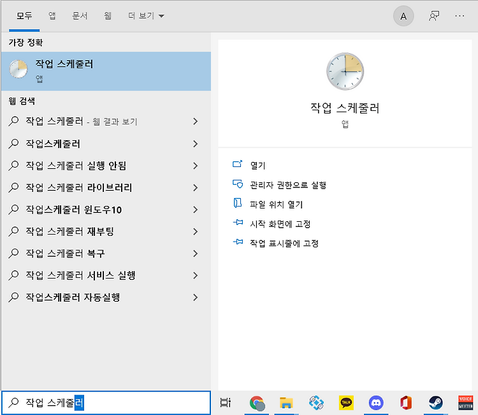The width and height of the screenshot is (478, 415).
Task: Open VoiceMeeter from the taskbar
Action: pos(465,403)
